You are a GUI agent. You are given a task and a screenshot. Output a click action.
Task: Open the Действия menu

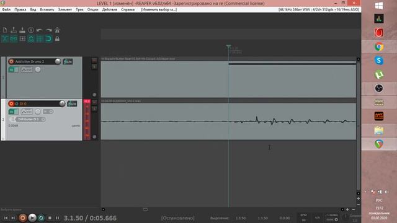coord(110,10)
